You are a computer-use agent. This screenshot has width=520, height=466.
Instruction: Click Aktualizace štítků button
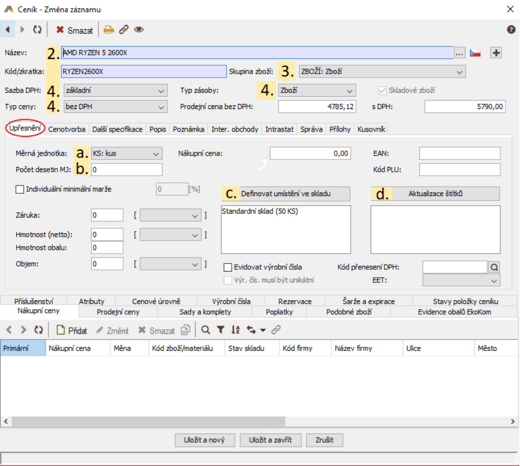(x=436, y=194)
